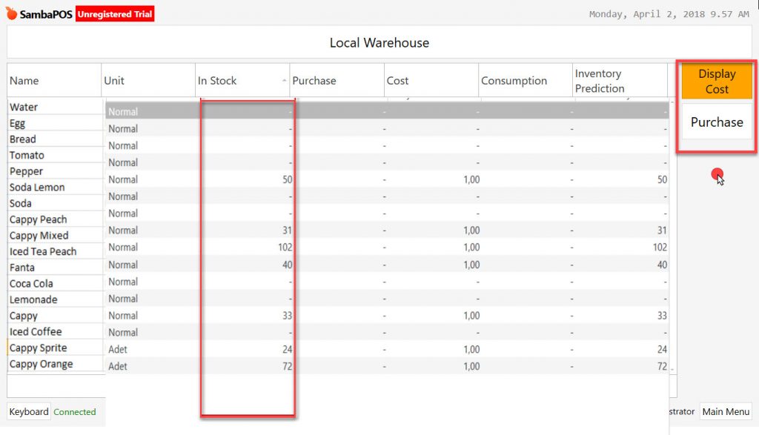The height and width of the screenshot is (435, 759).
Task: Click the Unregistered Trial badge
Action: (115, 14)
